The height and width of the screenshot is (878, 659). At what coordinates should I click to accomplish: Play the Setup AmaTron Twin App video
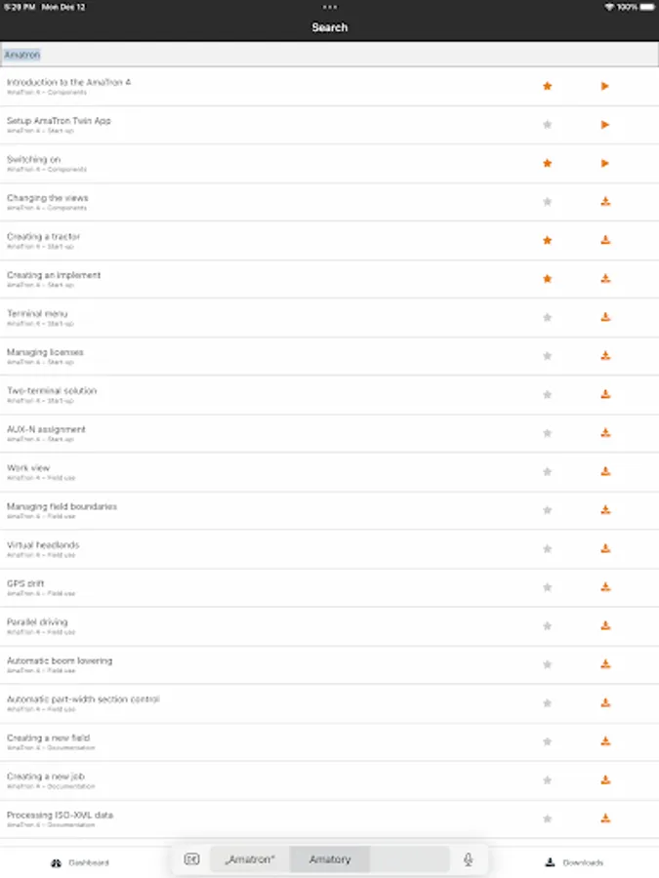click(604, 125)
